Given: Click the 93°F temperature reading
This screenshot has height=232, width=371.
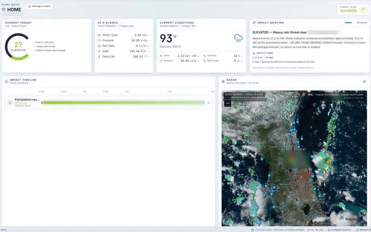Looking at the screenshot, I should [x=168, y=38].
